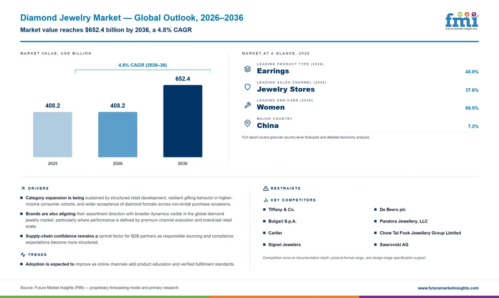
Task: Click the layers icon beside Earrings
Action: [x=248, y=69]
